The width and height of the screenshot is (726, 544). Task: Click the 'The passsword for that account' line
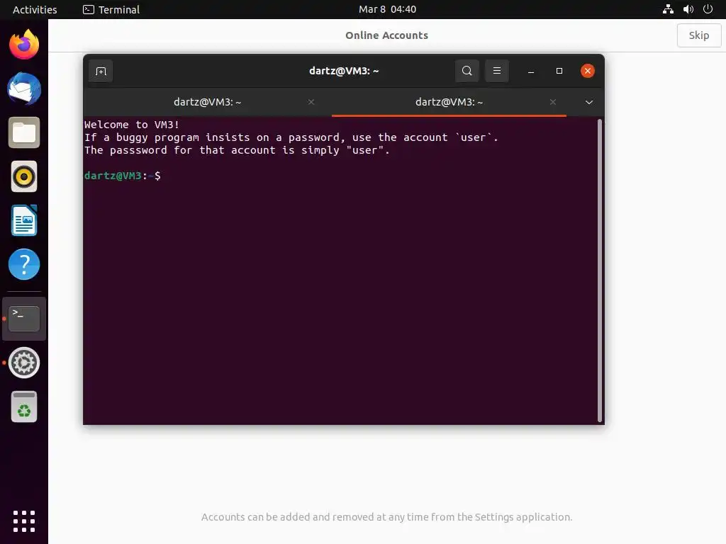(237, 150)
